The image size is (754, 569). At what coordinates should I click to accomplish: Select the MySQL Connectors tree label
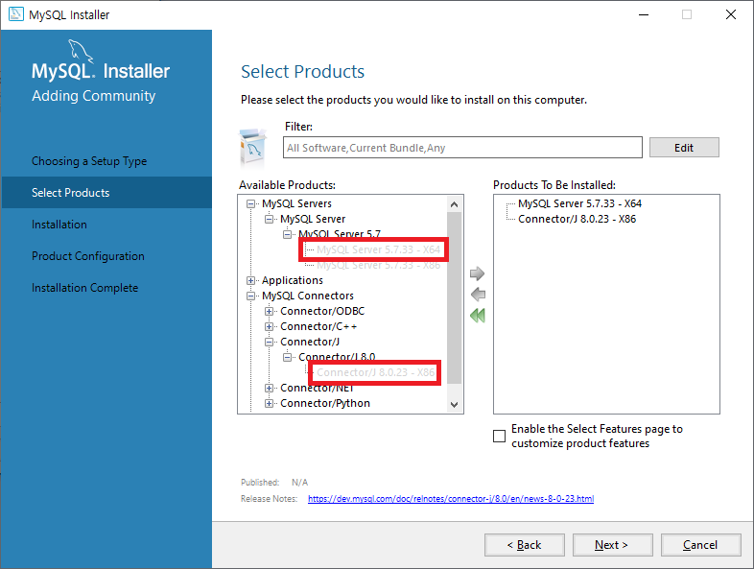(x=308, y=296)
